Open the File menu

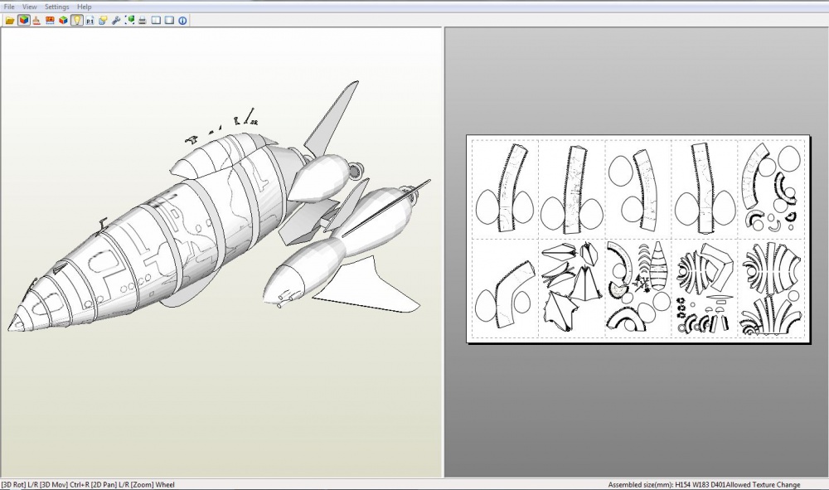coord(9,7)
